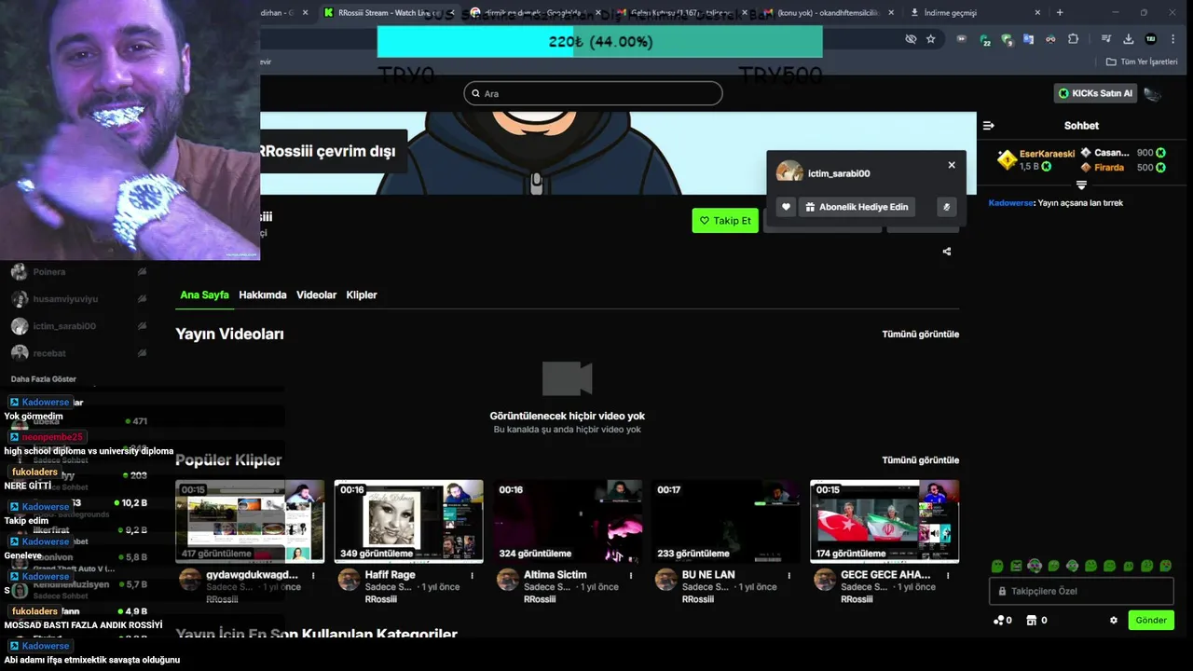
Task: Click mute user icon in ictim_sarabi00 popup
Action: (946, 207)
